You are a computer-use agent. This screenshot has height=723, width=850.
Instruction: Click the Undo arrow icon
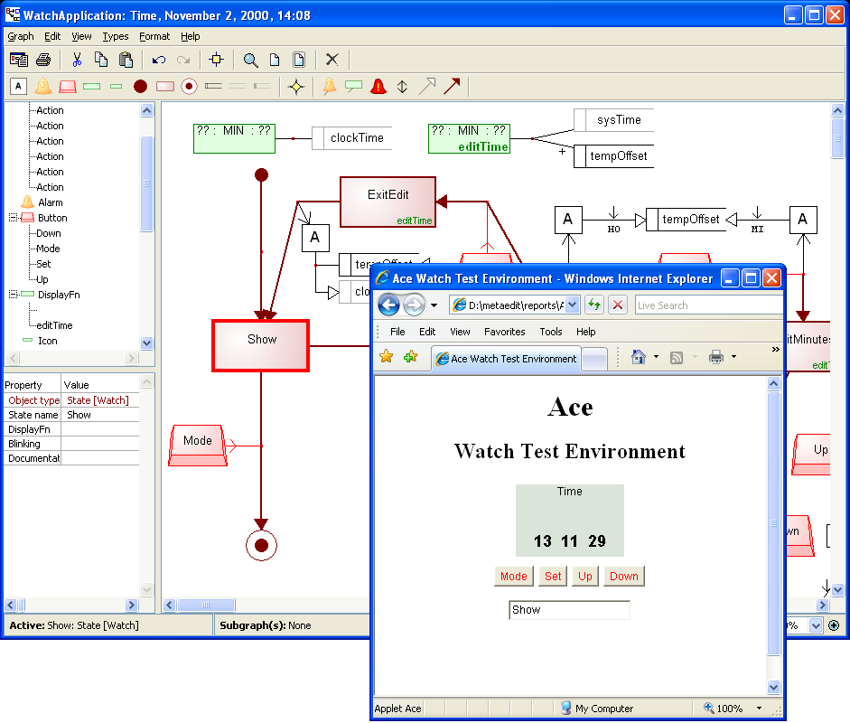(x=159, y=61)
